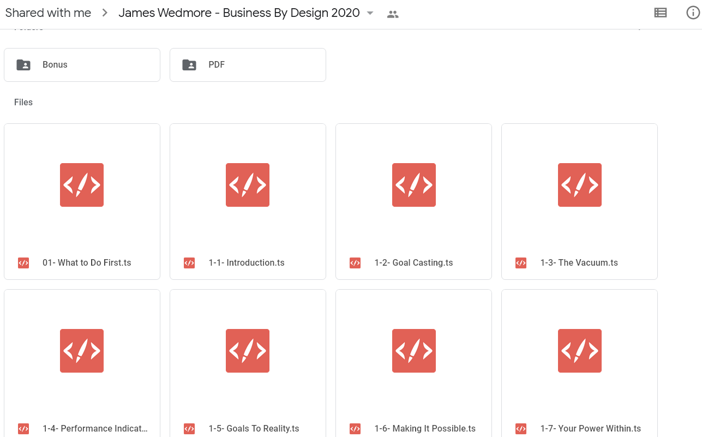702x437 pixels.
Task: Click the file name 1-1- Introduction.ts
Action: [247, 263]
